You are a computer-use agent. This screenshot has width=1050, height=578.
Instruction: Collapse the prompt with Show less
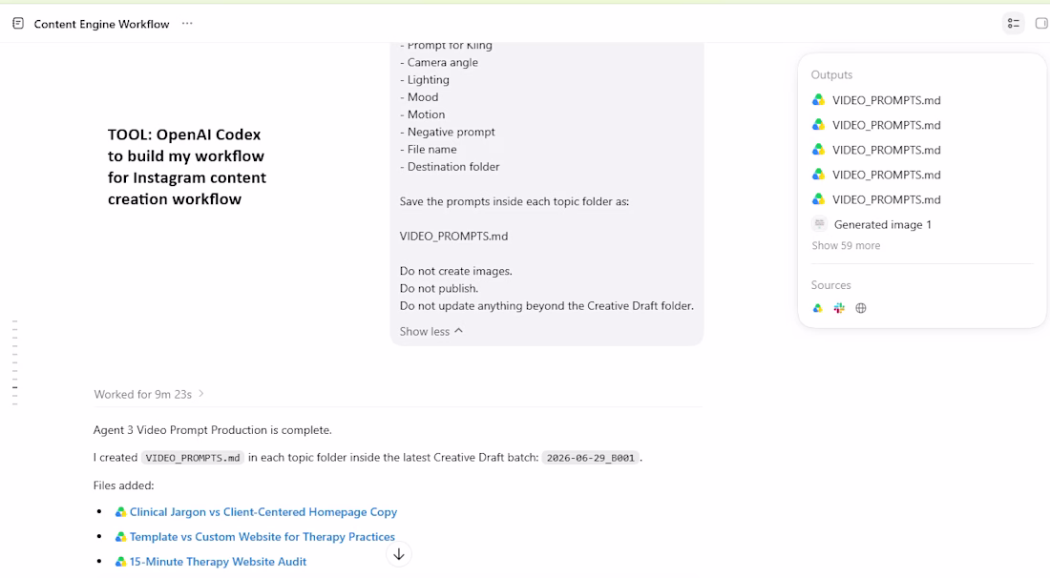431,331
